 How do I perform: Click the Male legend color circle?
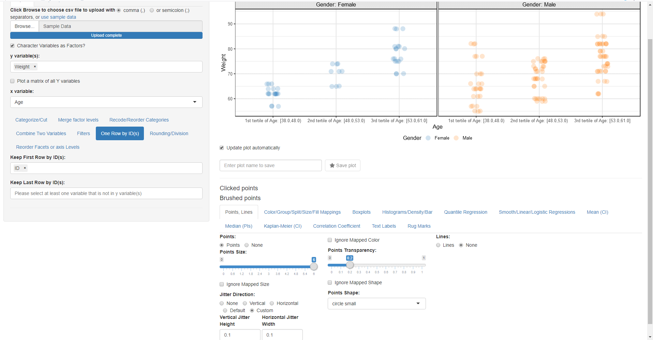[456, 138]
